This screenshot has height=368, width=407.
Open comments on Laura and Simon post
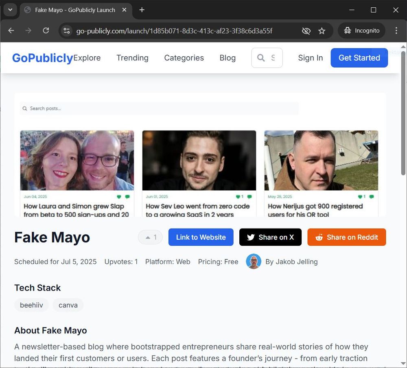(x=127, y=197)
